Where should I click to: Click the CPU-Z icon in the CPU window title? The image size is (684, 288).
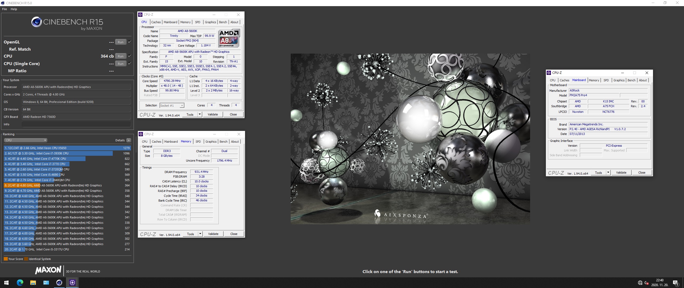[x=140, y=15]
